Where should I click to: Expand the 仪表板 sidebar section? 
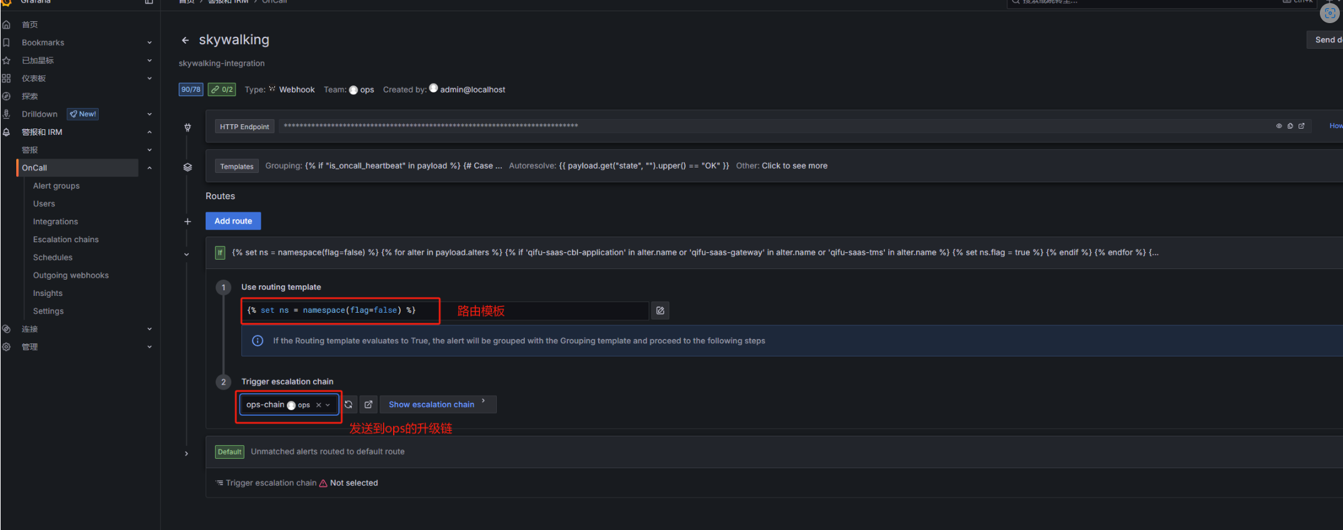149,79
